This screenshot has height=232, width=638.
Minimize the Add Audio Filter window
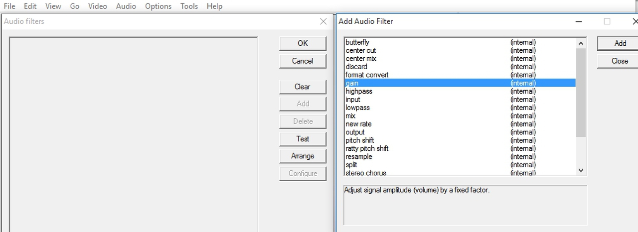point(579,21)
